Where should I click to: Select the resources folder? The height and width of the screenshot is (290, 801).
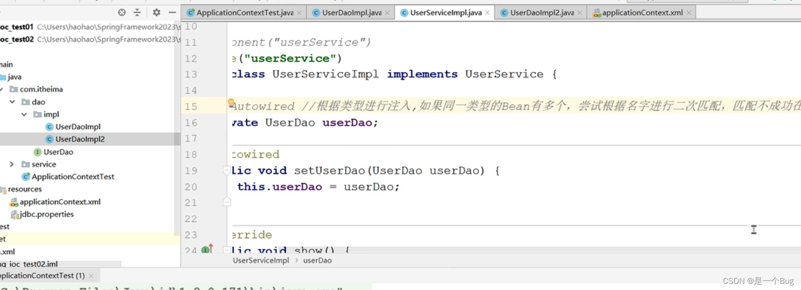point(25,189)
